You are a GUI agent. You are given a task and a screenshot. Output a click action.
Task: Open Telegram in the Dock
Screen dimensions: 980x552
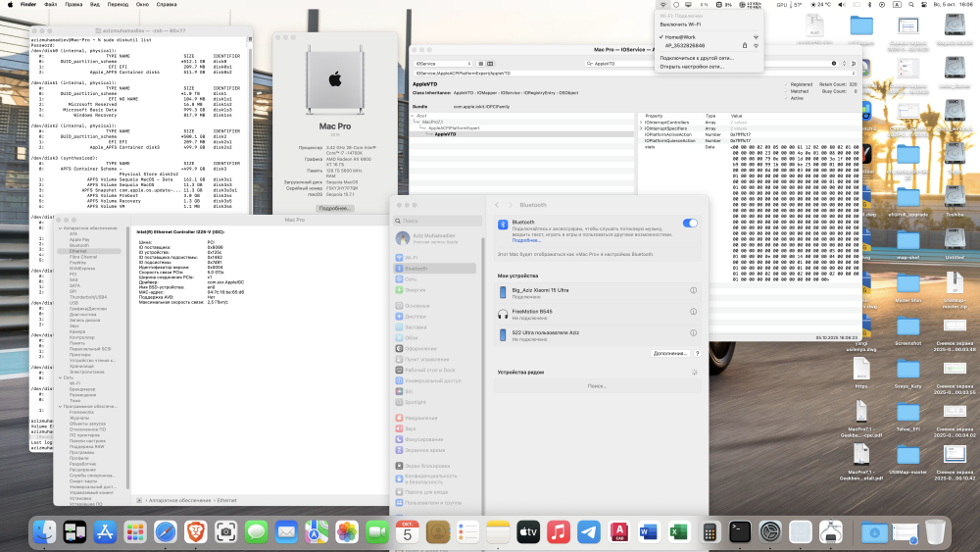(x=589, y=532)
